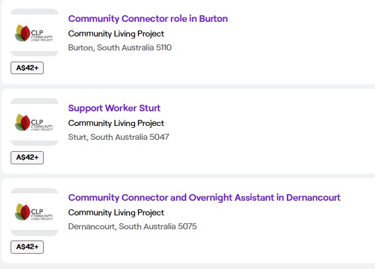
Task: Open the Community Connector and Overnight Assistant listing
Action: tap(204, 197)
